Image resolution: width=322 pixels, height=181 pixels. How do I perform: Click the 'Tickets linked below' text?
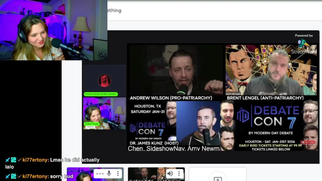(271, 149)
